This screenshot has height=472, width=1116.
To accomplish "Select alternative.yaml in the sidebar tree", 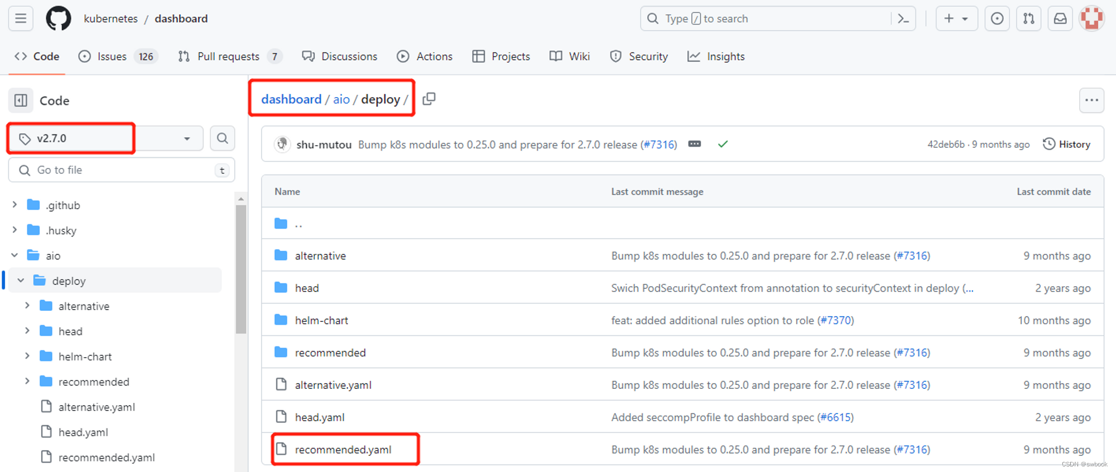I will pyautogui.click(x=97, y=407).
